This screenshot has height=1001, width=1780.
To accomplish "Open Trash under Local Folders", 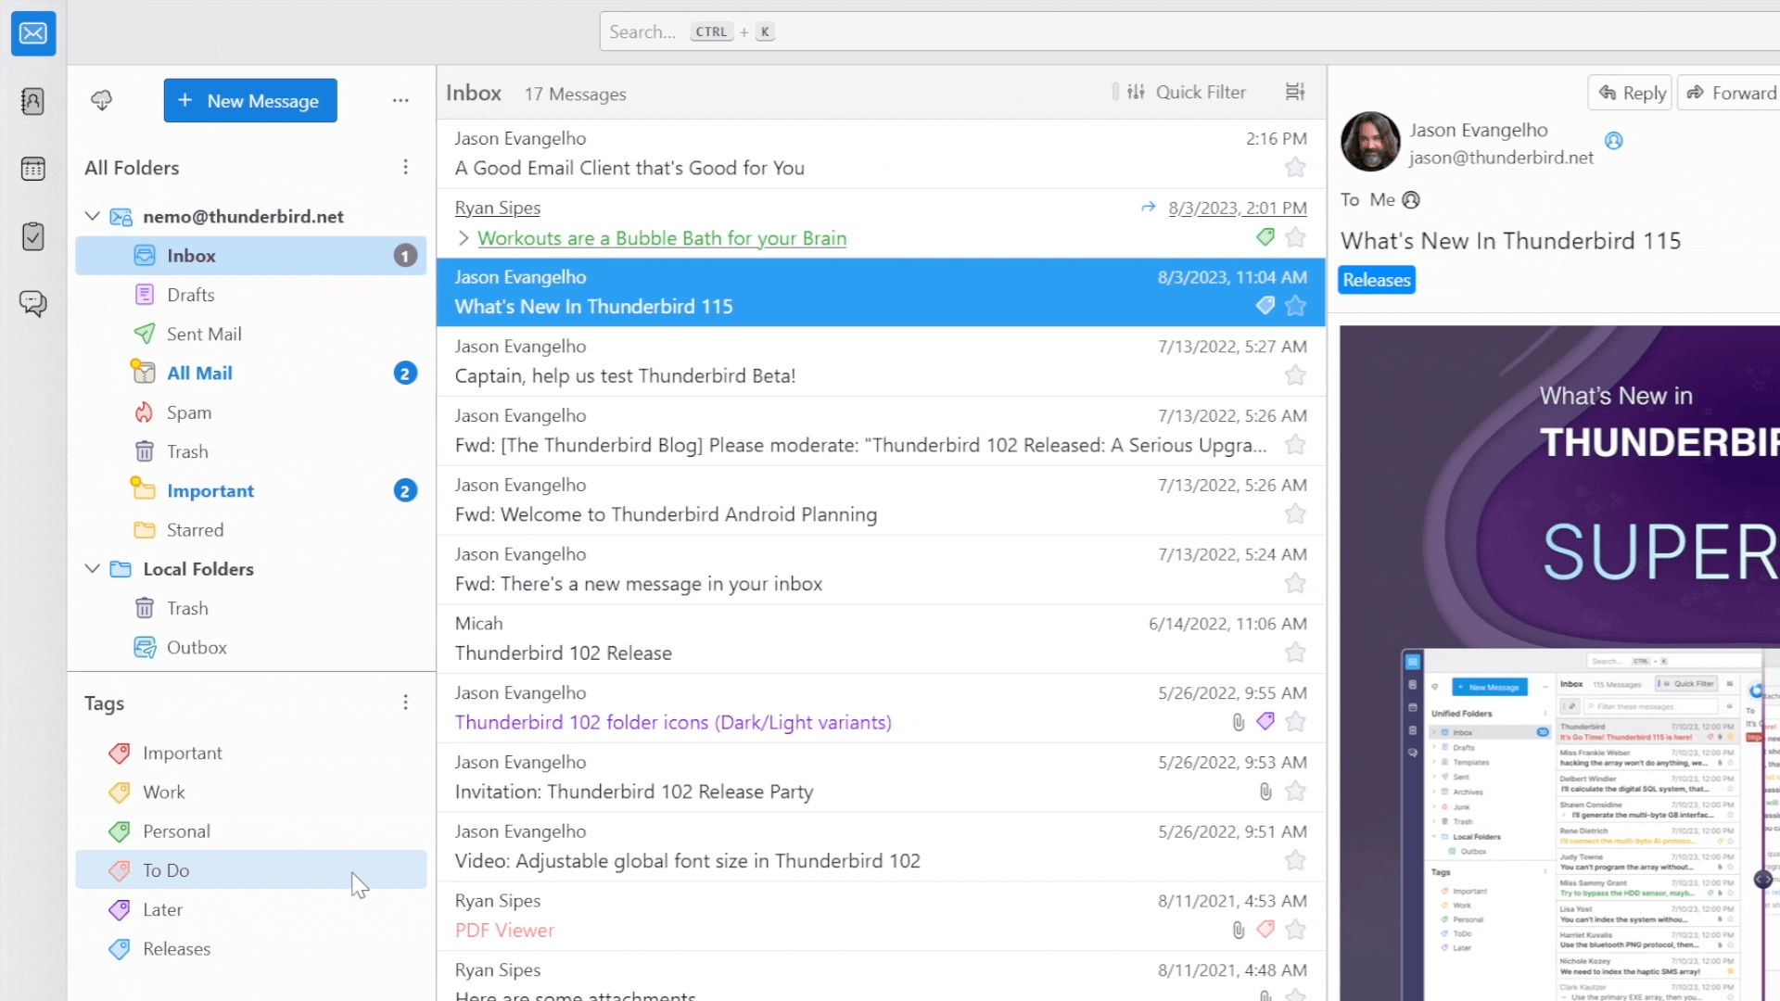I will pos(251,608).
